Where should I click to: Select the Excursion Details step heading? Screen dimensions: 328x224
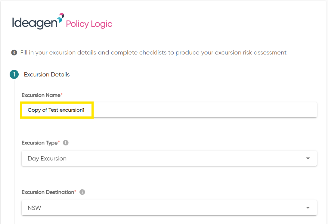(x=47, y=75)
